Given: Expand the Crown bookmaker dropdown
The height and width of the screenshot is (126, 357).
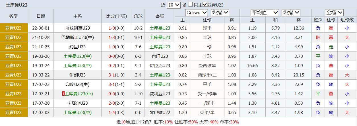Looking at the screenshot, I should point(197,13).
